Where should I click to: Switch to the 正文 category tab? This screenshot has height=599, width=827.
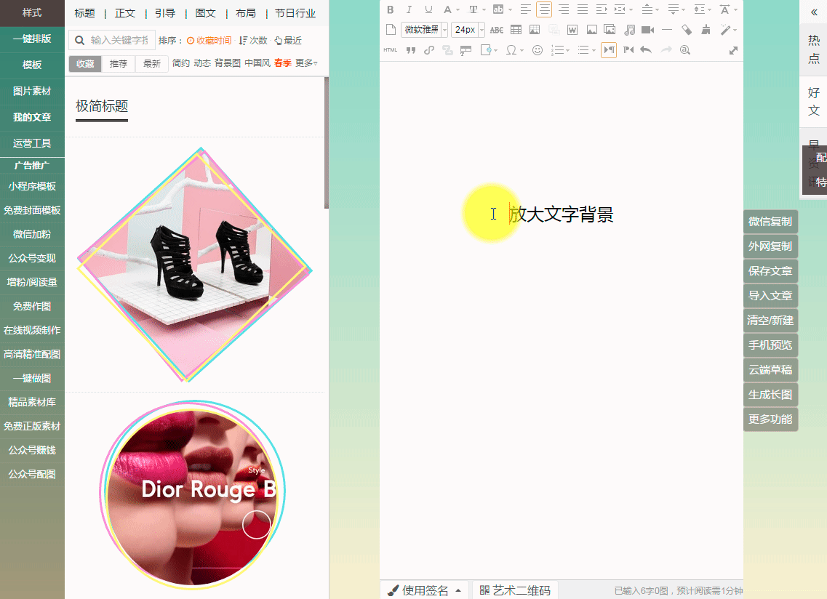pyautogui.click(x=125, y=13)
